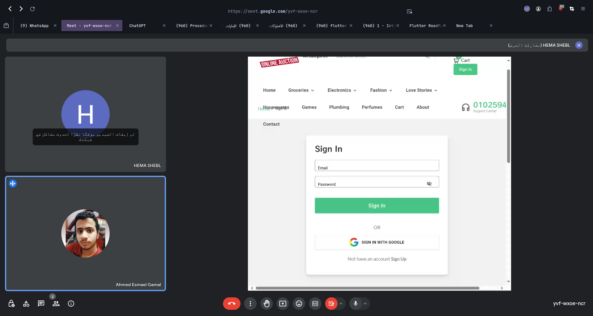The image size is (593, 316).
Task: Open the Plumbing menu item
Action: click(339, 107)
